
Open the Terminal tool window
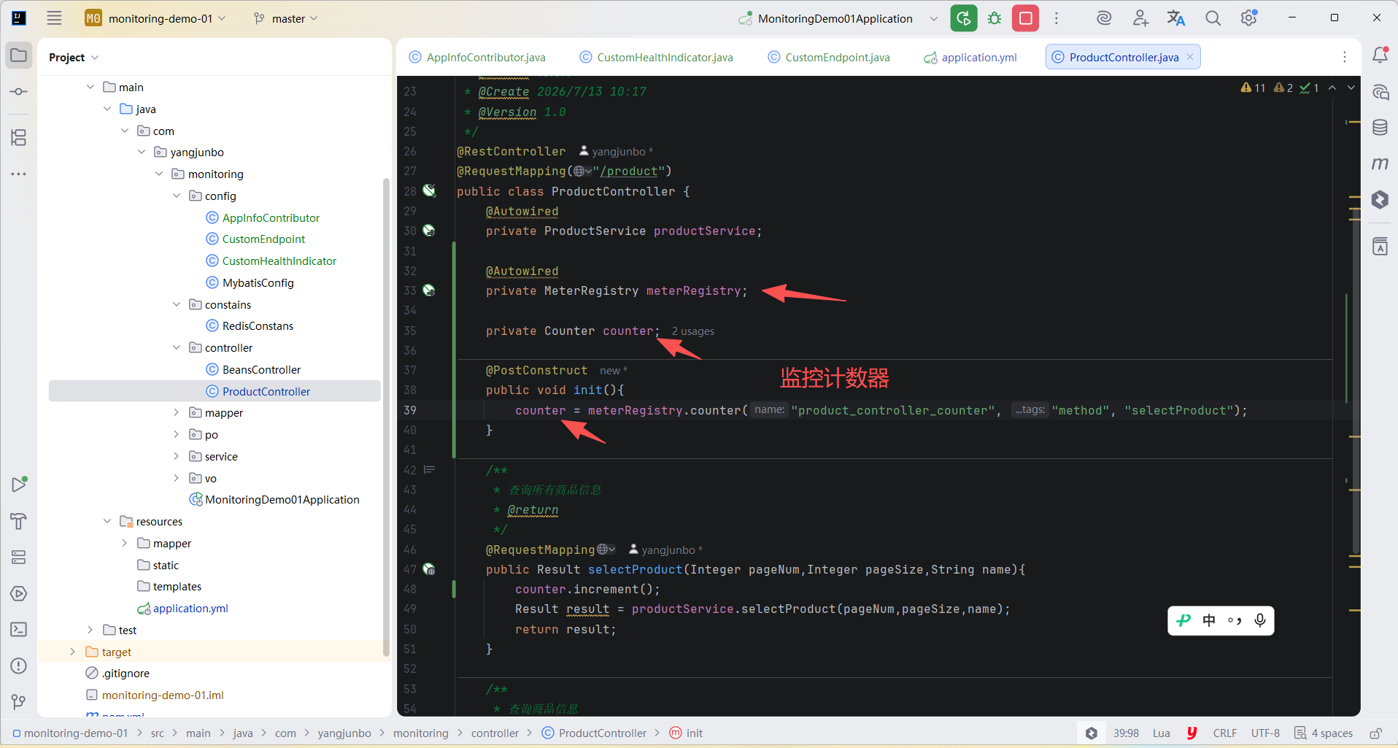pos(19,629)
